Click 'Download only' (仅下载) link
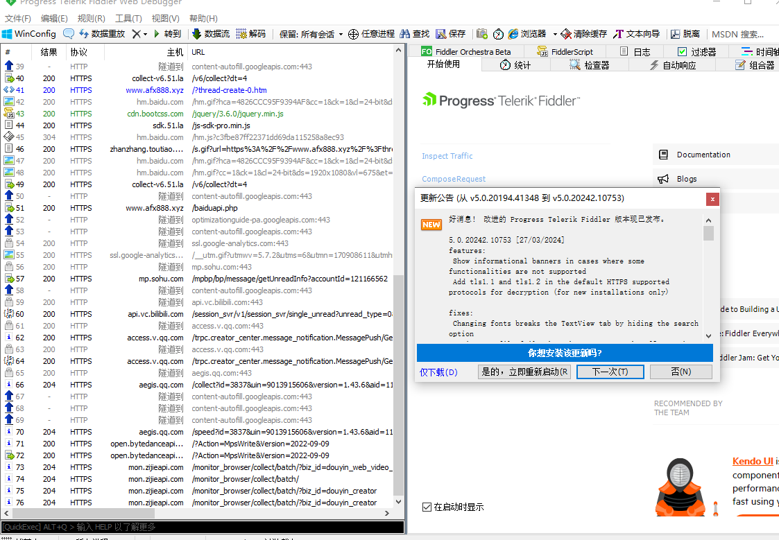The image size is (779, 540). (439, 372)
